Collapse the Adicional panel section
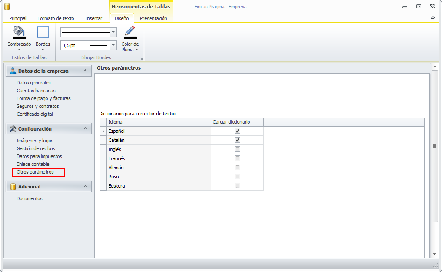Screen dimensions: 442x272 (x=85, y=187)
